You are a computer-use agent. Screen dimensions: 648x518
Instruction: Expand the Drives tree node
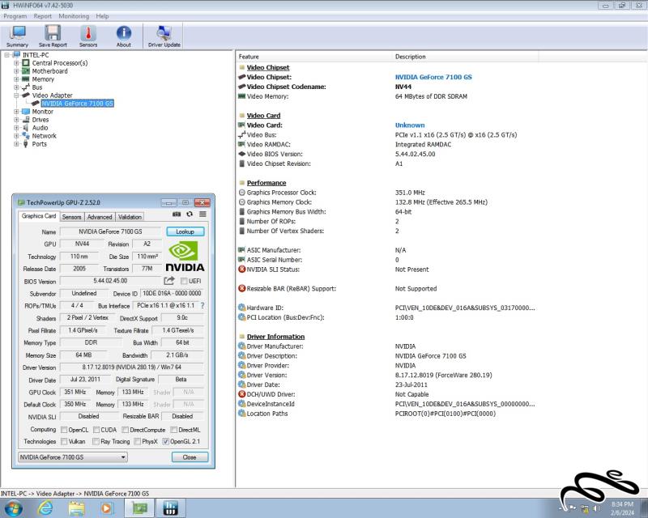(16, 120)
